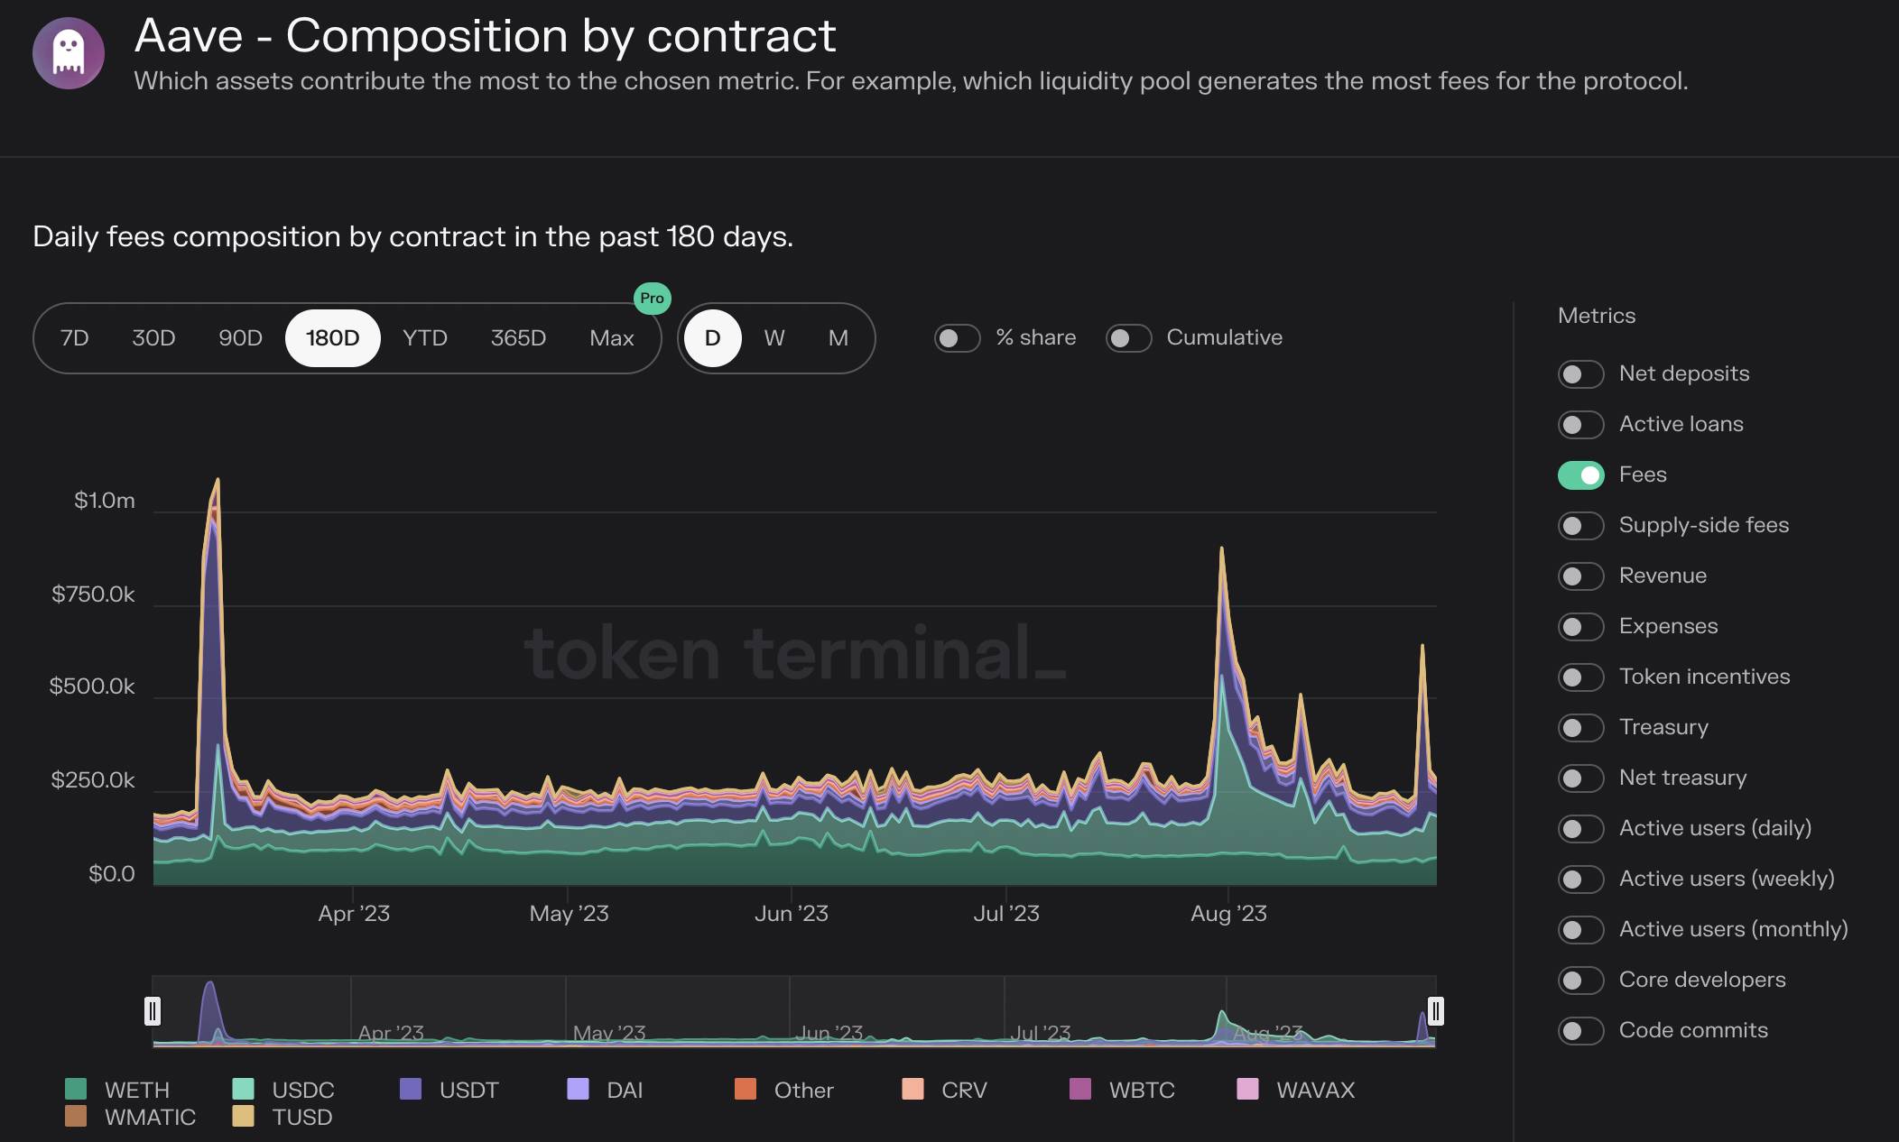Screen dimensions: 1899x1142
Task: Enable the Cumulative toggle
Action: [x=1128, y=338]
